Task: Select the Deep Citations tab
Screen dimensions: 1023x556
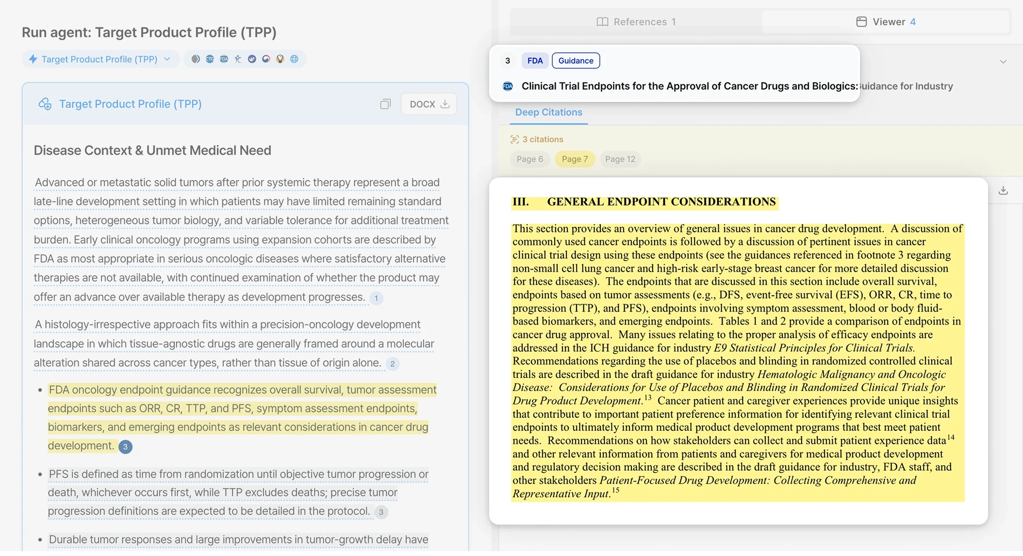Action: click(x=548, y=113)
